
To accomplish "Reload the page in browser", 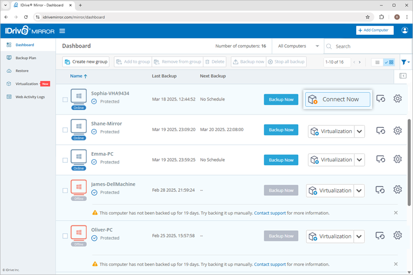I will (x=26, y=17).
